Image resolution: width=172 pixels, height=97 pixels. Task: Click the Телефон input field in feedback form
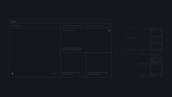[x=158, y=57]
